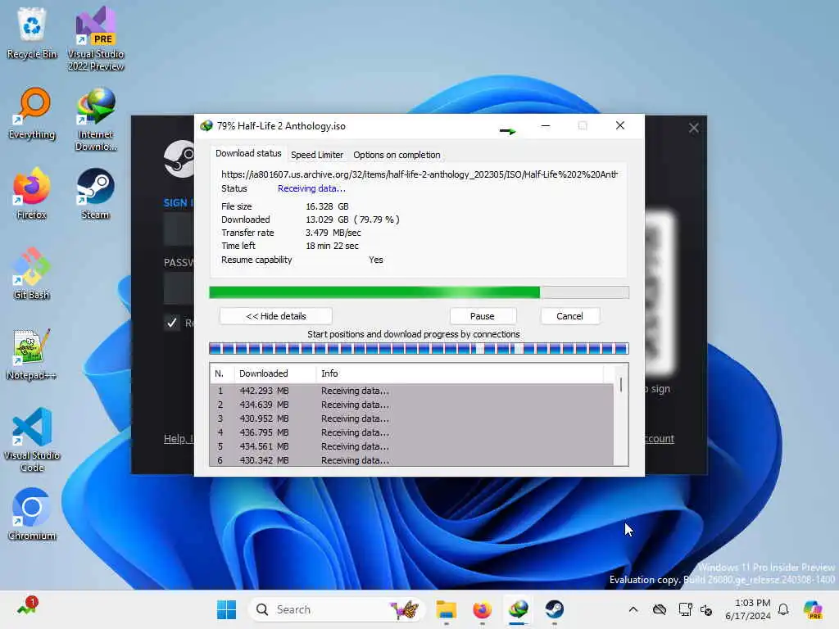839x629 pixels.
Task: Select the Visual Studio Code desktop icon
Action: click(32, 440)
